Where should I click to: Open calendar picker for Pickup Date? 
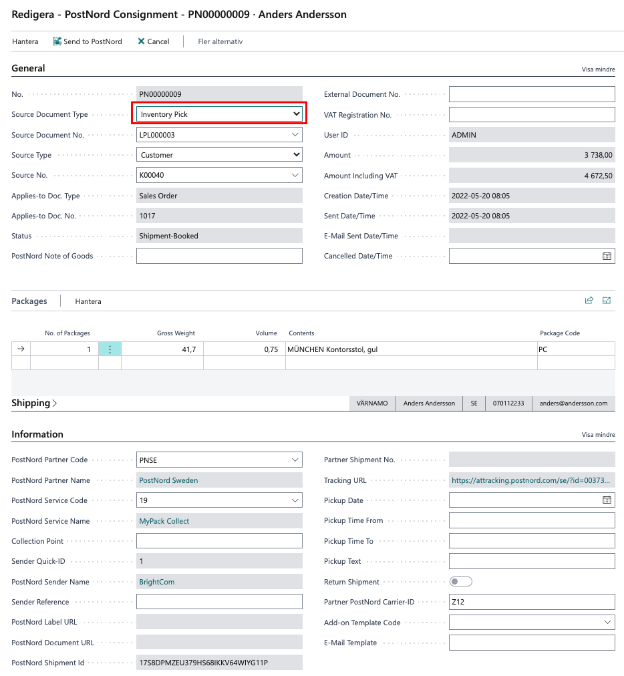click(x=607, y=500)
